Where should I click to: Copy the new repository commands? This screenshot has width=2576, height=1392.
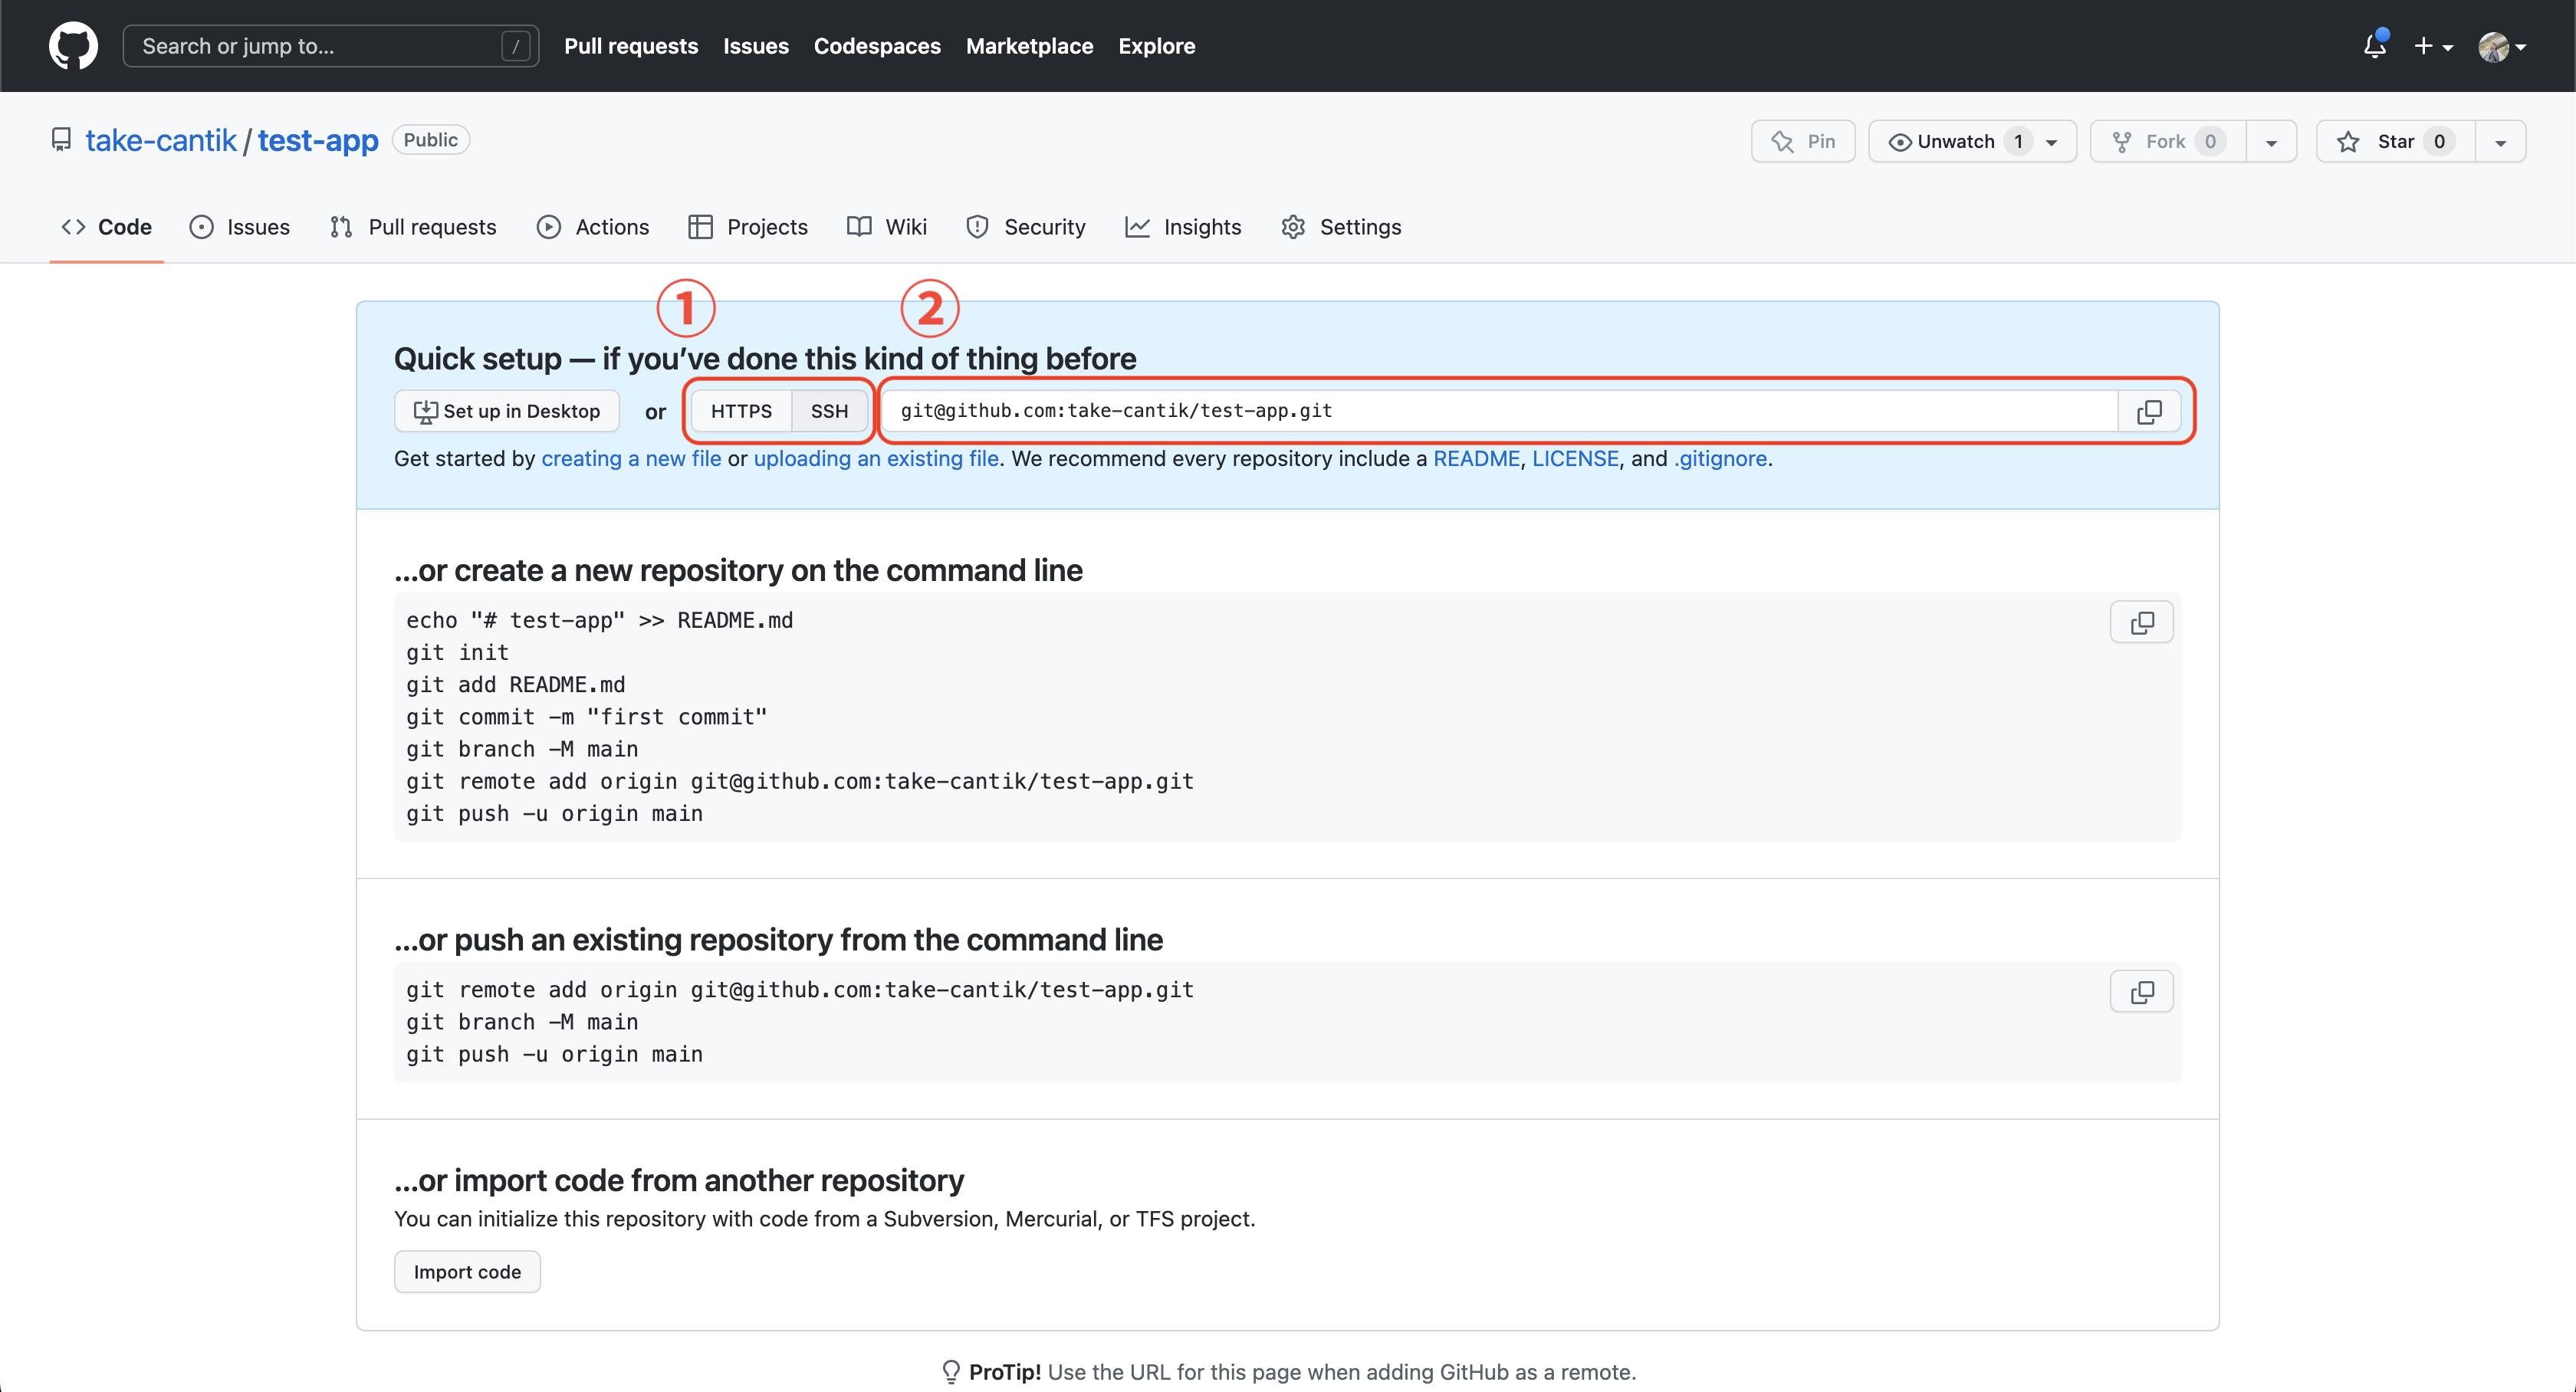2141,623
